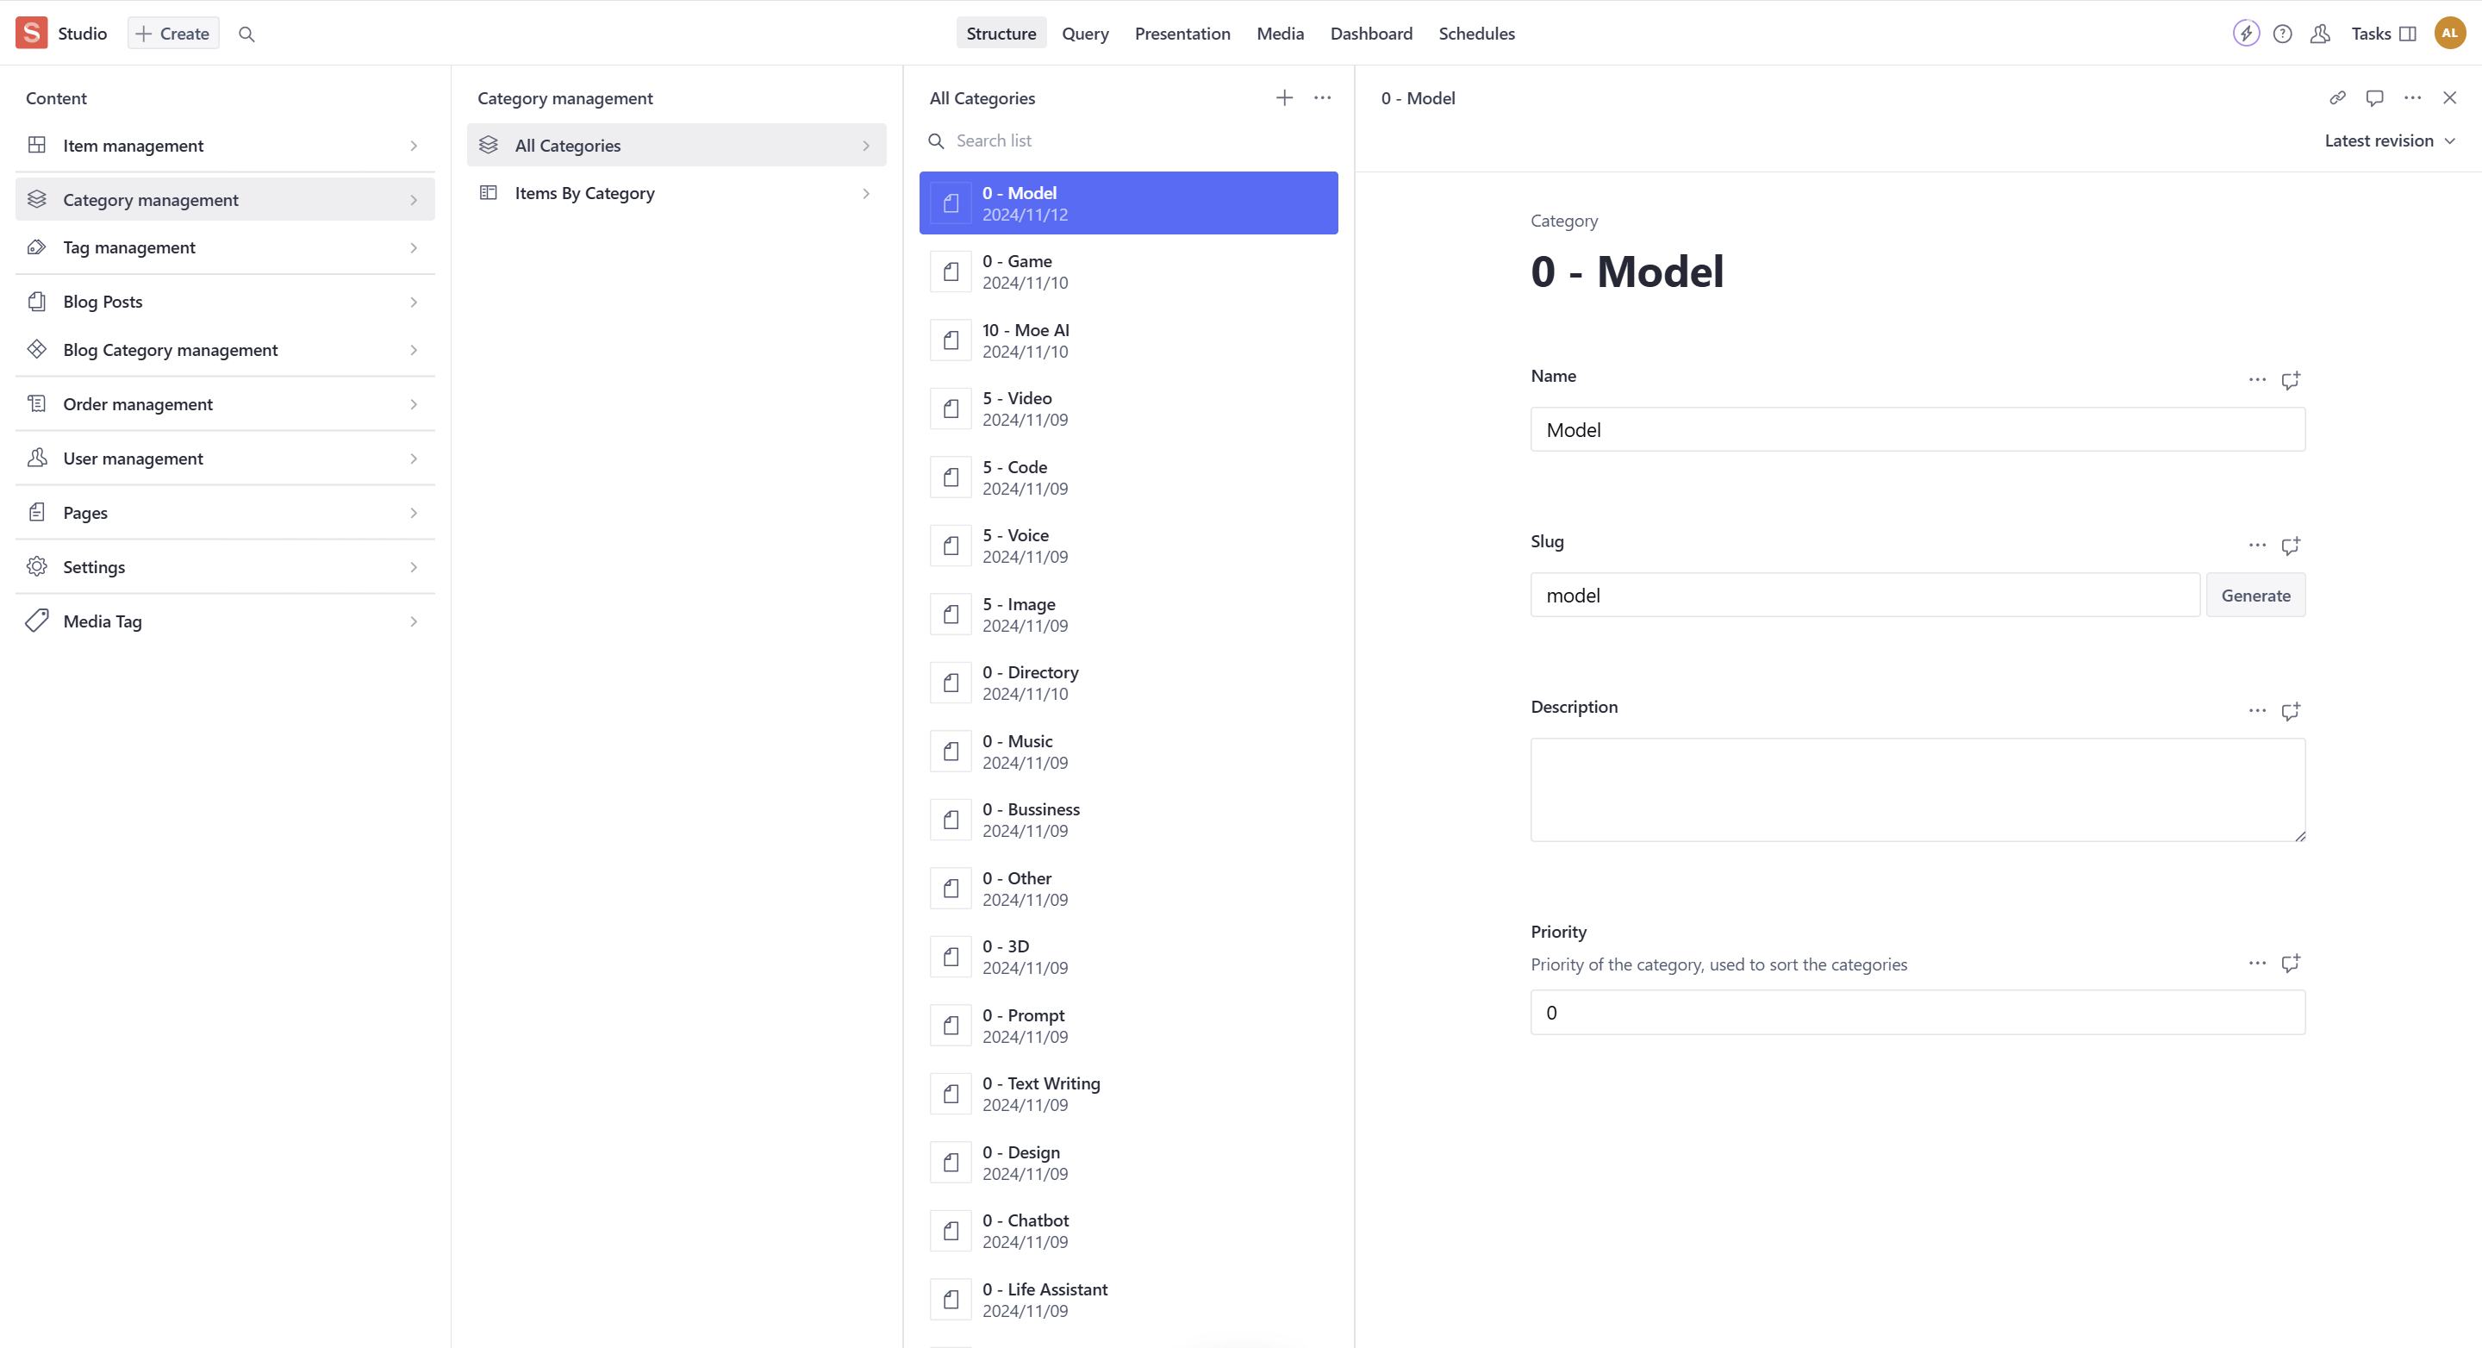2482x1348 pixels.
Task: Copy document link via the link icon
Action: click(x=2337, y=97)
